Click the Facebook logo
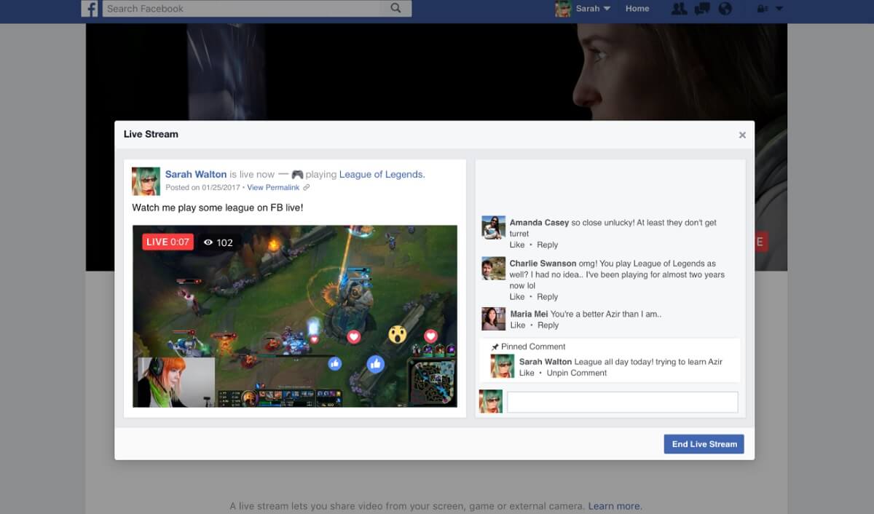 [x=90, y=9]
